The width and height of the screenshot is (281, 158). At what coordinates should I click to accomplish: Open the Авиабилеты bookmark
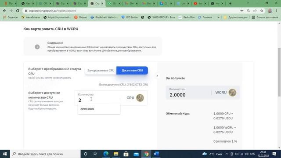(x=31, y=18)
